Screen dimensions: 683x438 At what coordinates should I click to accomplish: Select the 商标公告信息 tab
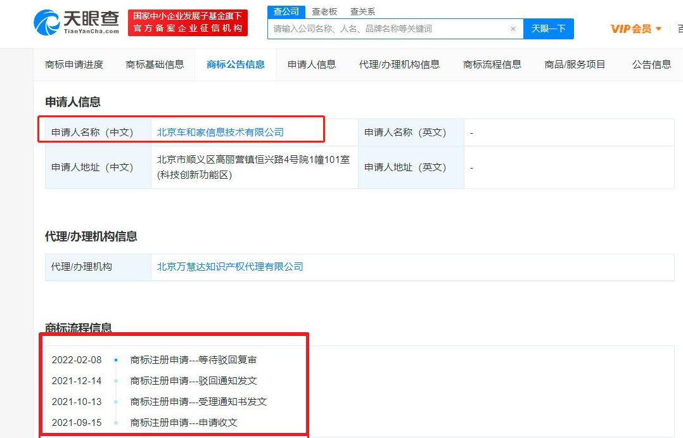(x=236, y=64)
